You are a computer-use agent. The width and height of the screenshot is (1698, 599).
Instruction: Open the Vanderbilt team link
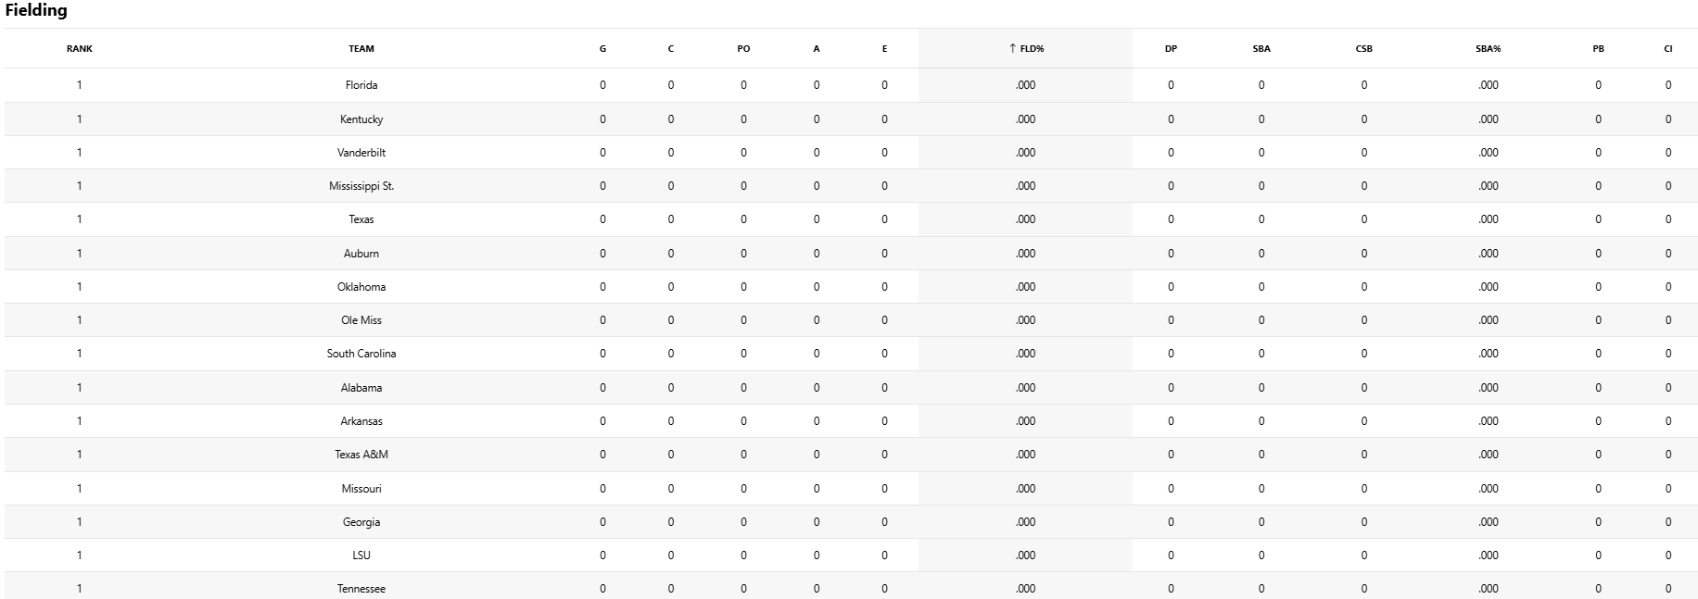(x=361, y=153)
